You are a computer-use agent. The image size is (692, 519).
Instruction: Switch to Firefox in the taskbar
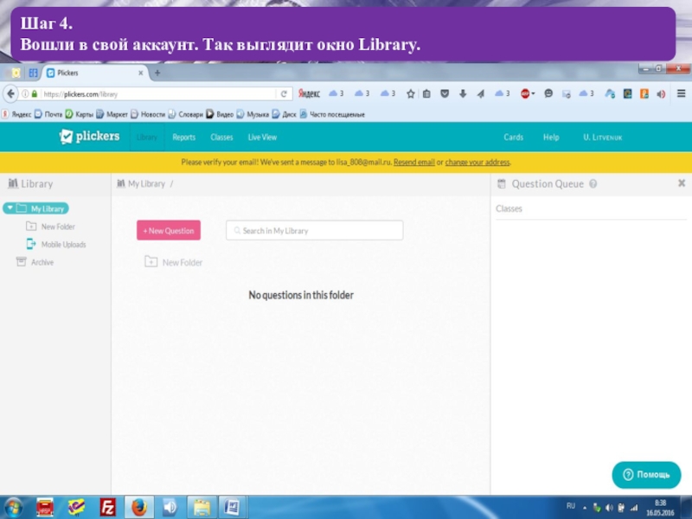coord(138,507)
